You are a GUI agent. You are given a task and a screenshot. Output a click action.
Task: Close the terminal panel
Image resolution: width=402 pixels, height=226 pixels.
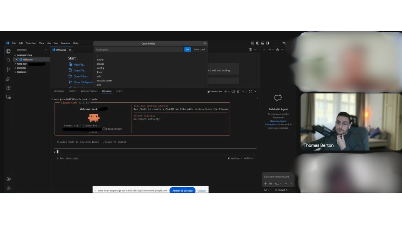[255, 91]
